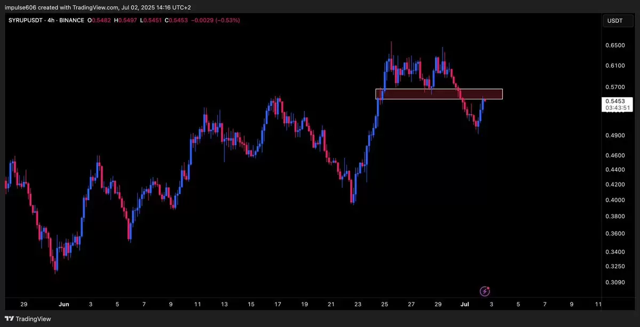Click the candle countdown timer 03:43:51
Image resolution: width=640 pixels, height=327 pixels.
coord(617,108)
